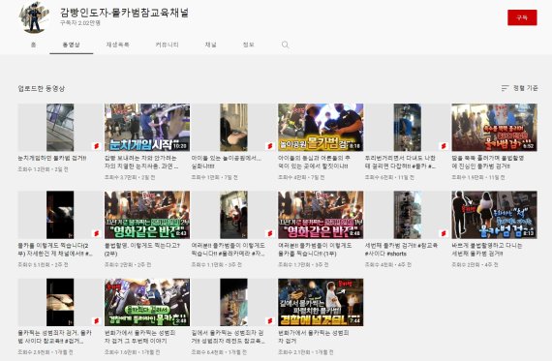Screen dimensions: 552x361
Task: Click Shorts badge on 몰카범 사이다 참교육 thumbnail
Action: [96, 321]
